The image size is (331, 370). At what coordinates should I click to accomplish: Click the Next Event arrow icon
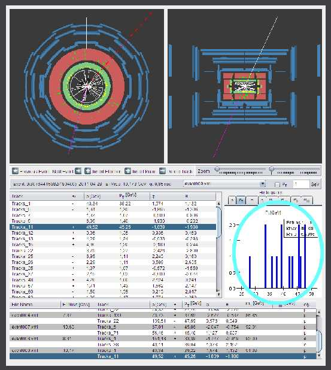(x=78, y=171)
